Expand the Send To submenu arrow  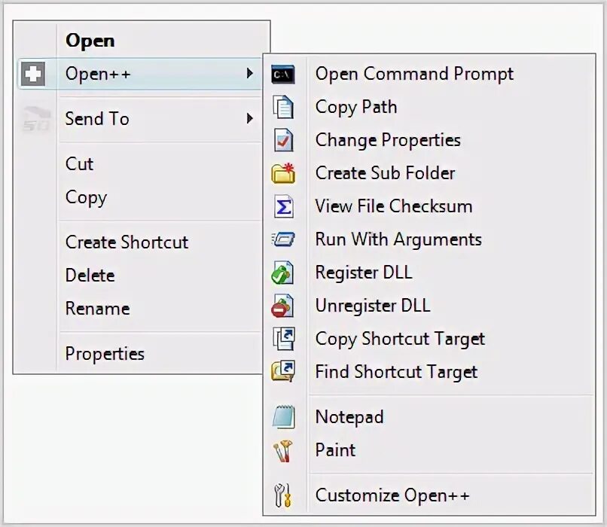pos(250,118)
